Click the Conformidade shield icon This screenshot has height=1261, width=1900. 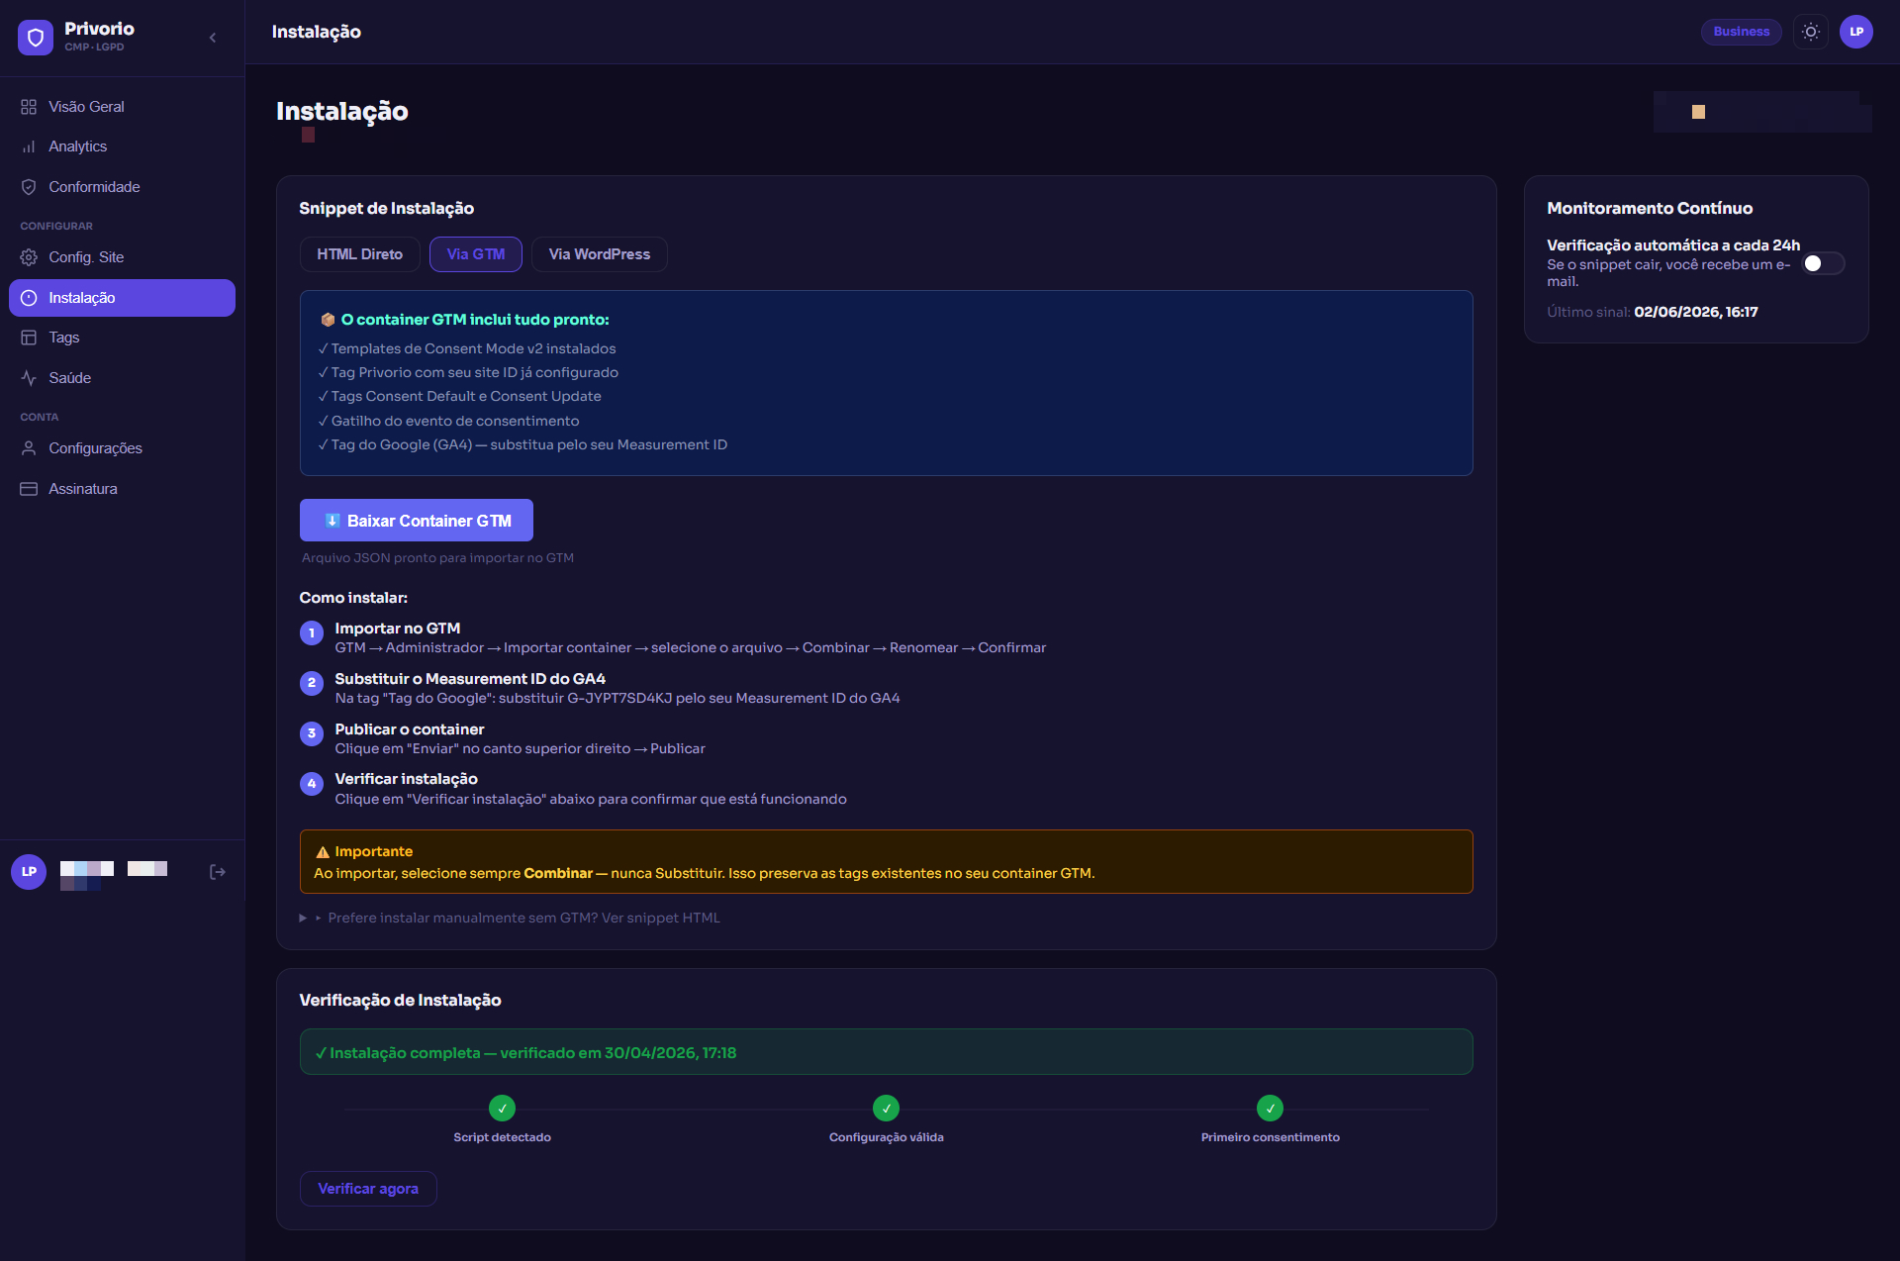coord(29,187)
